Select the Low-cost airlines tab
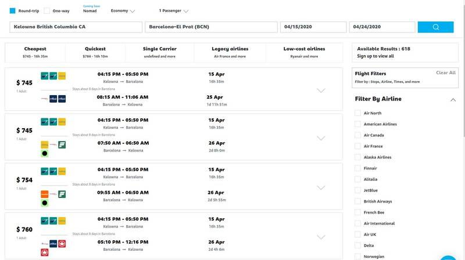465x260 pixels. [x=305, y=52]
